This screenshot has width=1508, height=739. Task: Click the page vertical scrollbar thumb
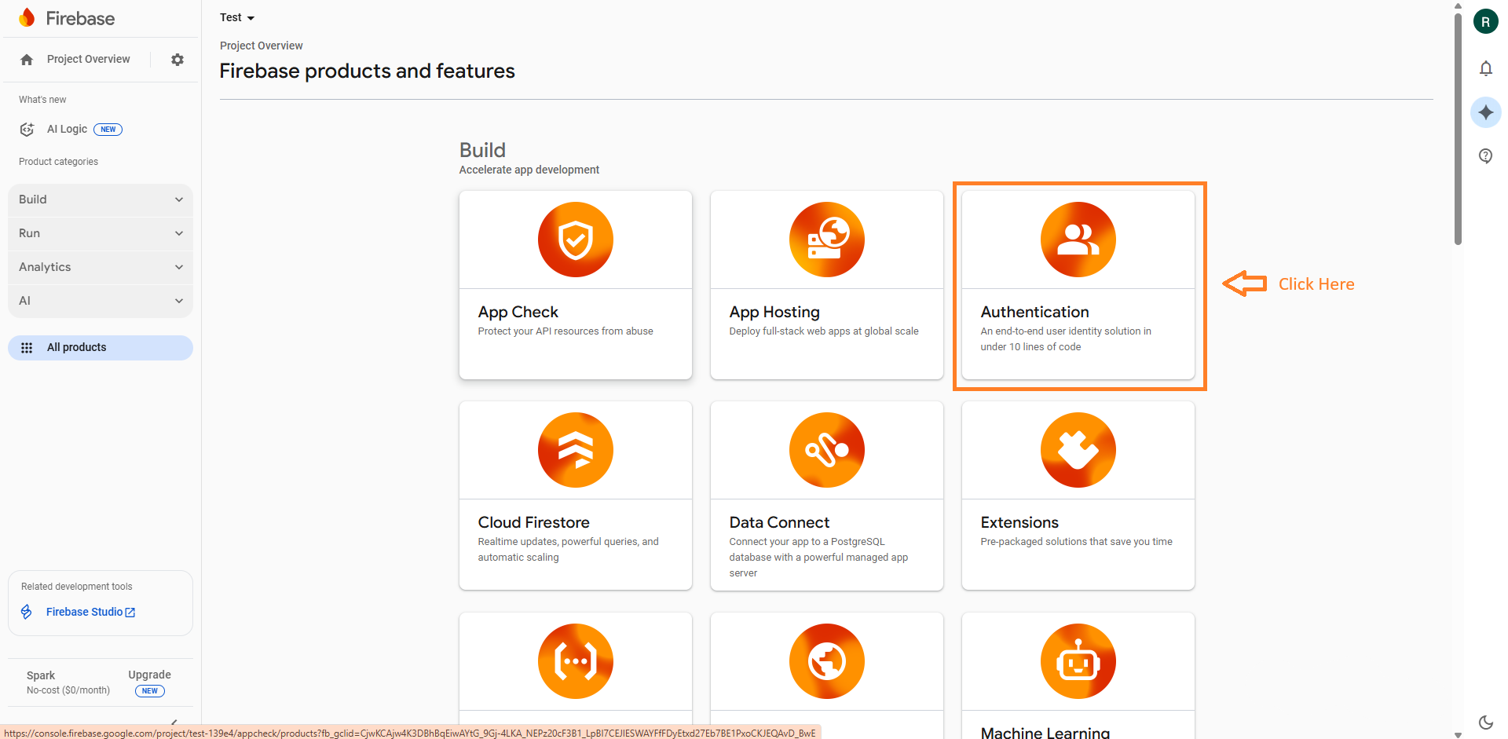[x=1458, y=128]
